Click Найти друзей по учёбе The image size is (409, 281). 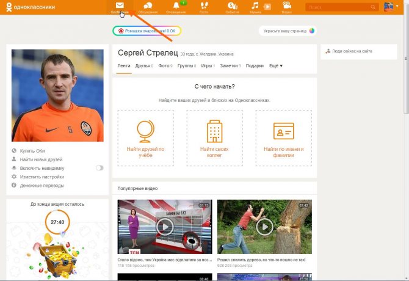[x=145, y=152]
